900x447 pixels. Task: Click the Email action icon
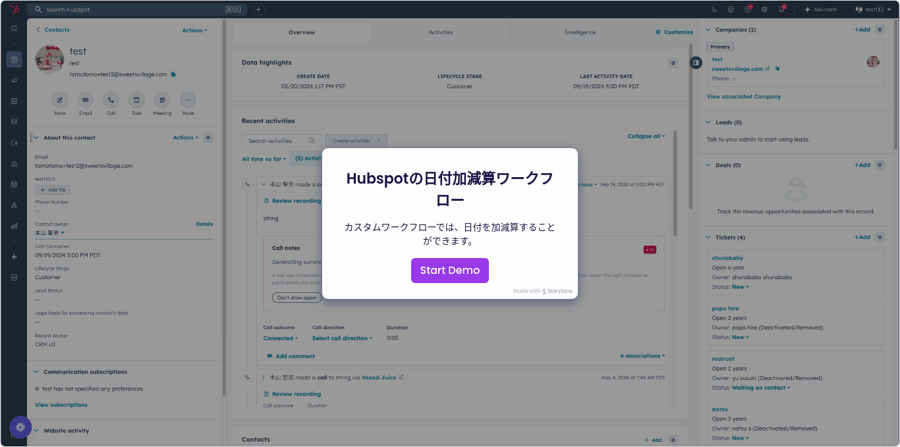[x=86, y=100]
